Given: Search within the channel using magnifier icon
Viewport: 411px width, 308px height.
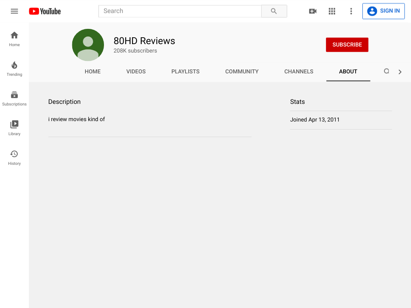Looking at the screenshot, I should [x=387, y=71].
